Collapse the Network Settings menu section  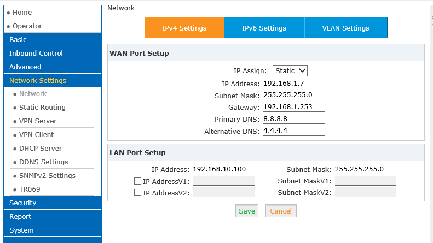(53, 80)
